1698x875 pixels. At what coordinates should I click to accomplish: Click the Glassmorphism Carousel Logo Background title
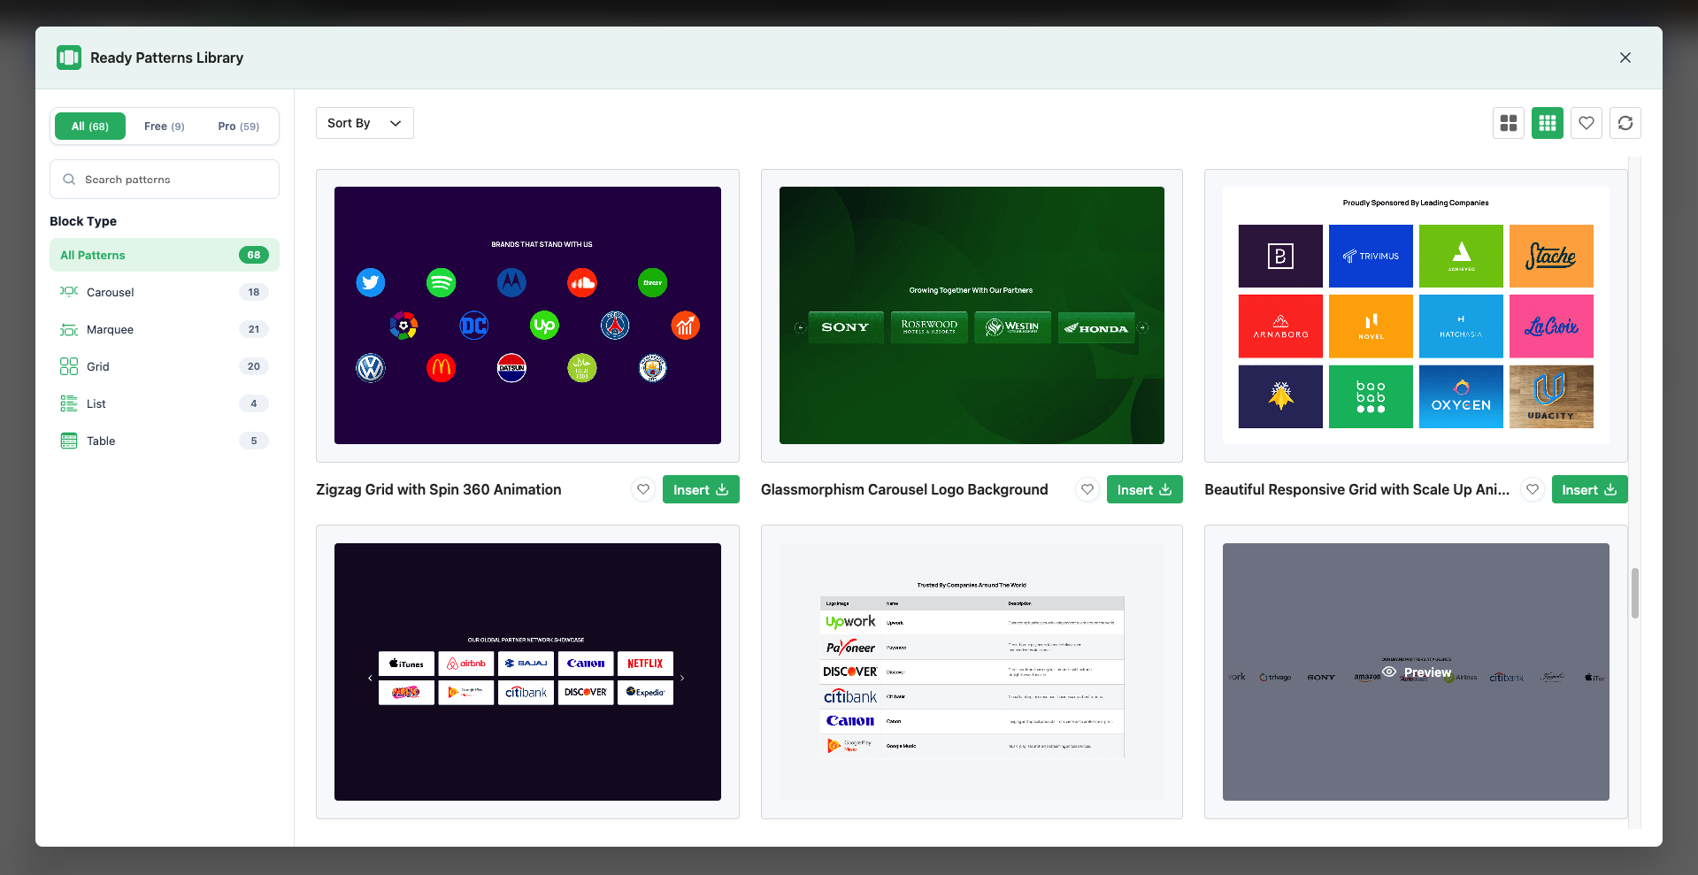(904, 489)
